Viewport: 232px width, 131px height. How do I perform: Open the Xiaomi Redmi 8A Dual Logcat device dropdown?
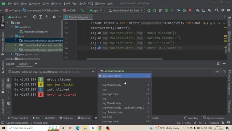click(51, 72)
